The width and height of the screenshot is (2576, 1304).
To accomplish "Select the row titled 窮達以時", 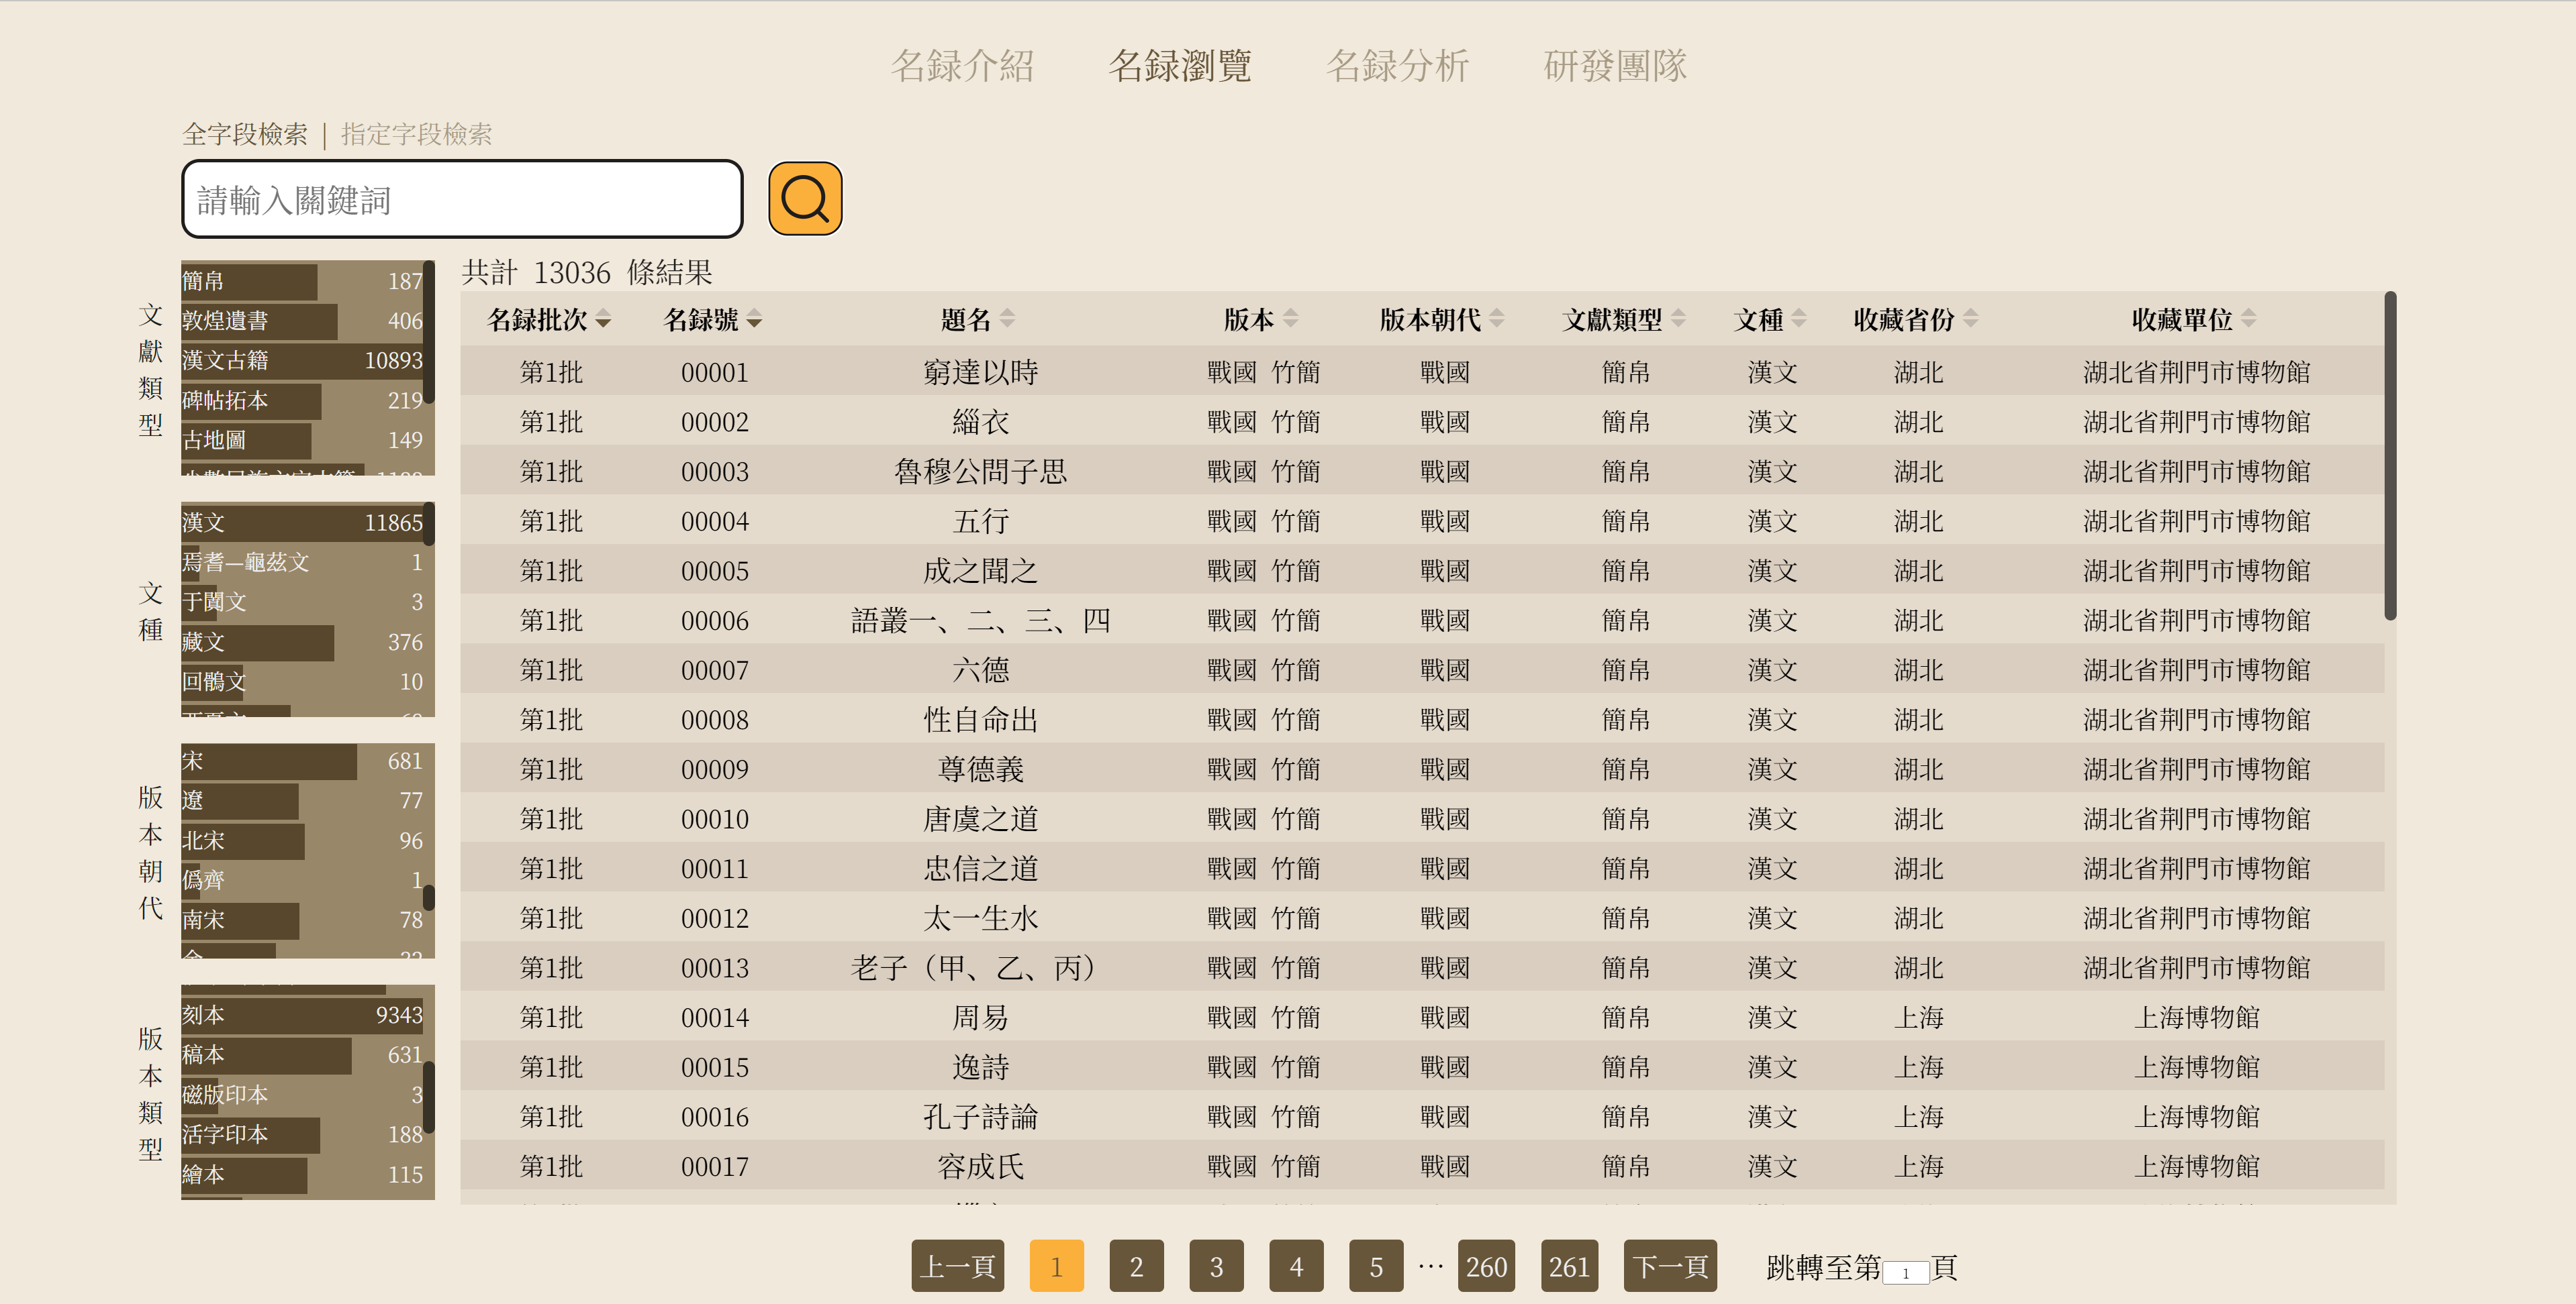I will click(1422, 372).
